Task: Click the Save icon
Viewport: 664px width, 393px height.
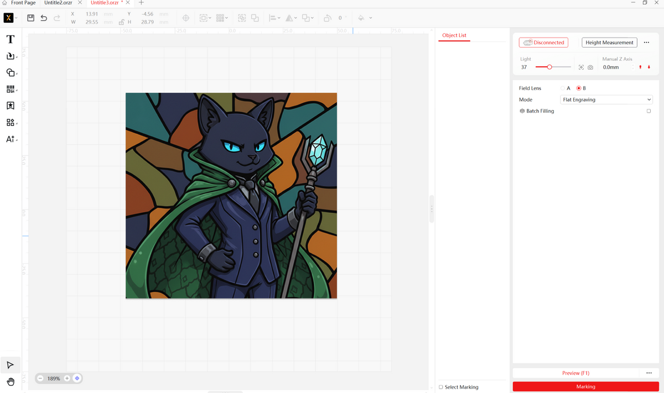Action: (x=30, y=18)
